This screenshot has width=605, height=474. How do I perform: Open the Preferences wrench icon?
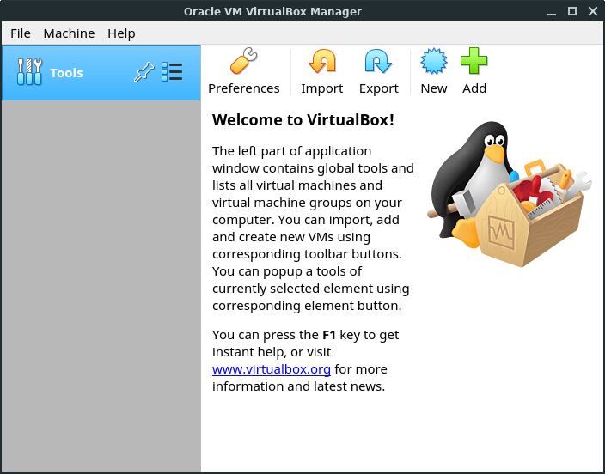tap(243, 63)
